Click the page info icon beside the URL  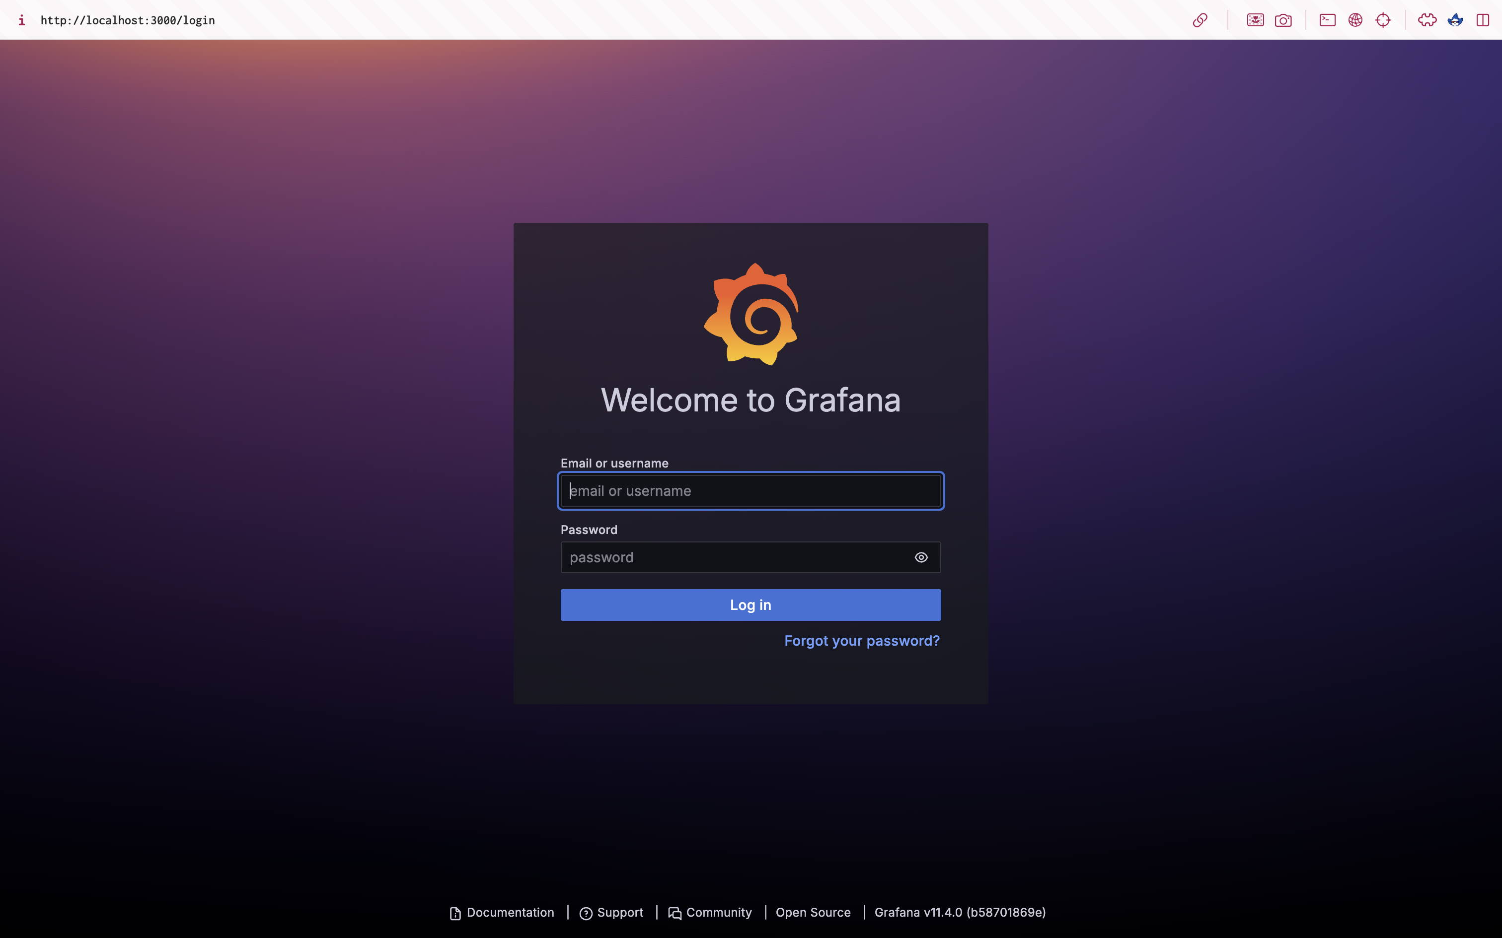[x=22, y=20]
